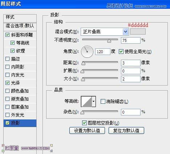
Task: Uncheck the 投影 style checkbox
Action: 7,123
